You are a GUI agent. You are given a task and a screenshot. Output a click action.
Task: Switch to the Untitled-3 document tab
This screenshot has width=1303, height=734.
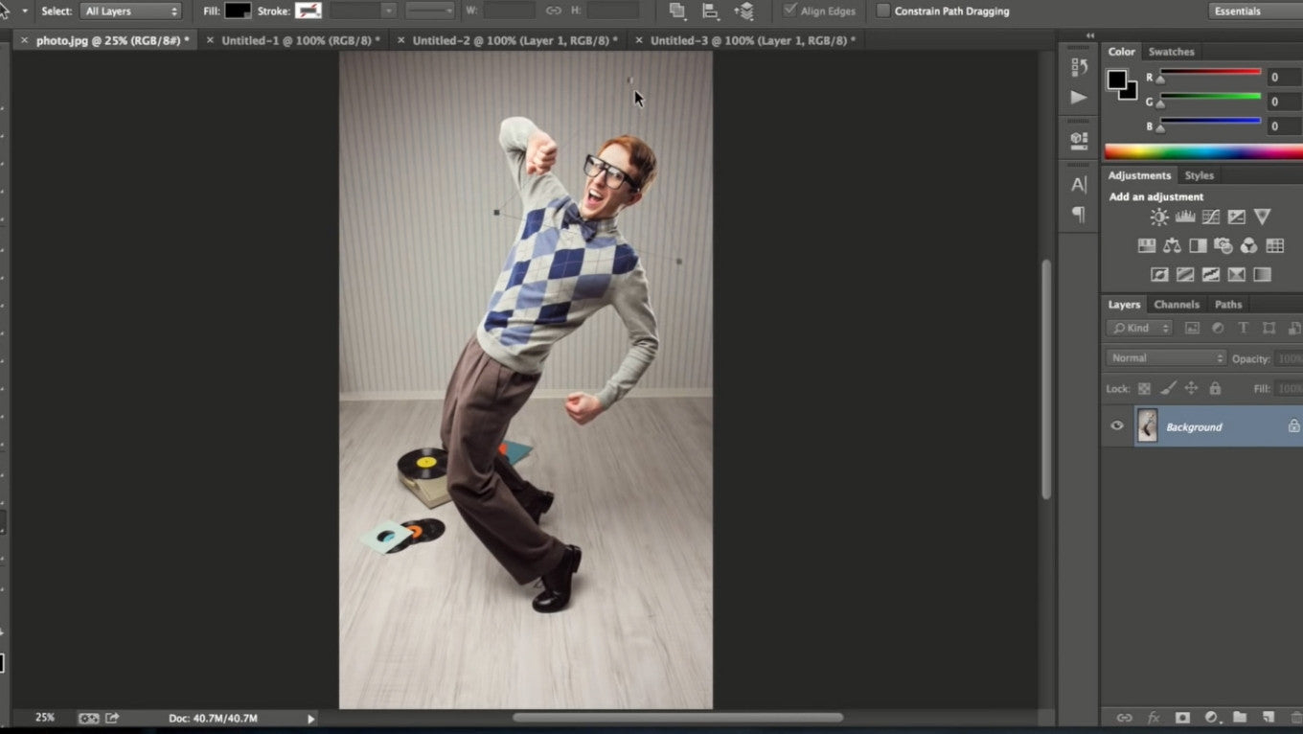pyautogui.click(x=745, y=40)
